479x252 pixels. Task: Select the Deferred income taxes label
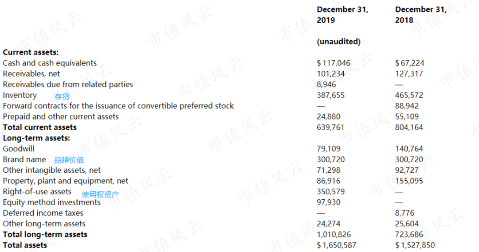43,213
